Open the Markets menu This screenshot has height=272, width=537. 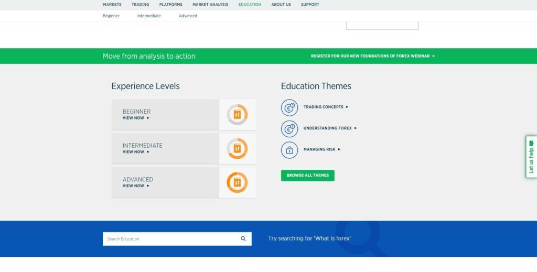coord(112,5)
